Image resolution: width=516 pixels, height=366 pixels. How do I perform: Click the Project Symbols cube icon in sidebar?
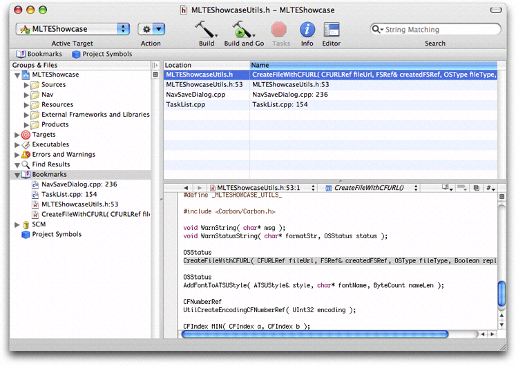click(26, 234)
